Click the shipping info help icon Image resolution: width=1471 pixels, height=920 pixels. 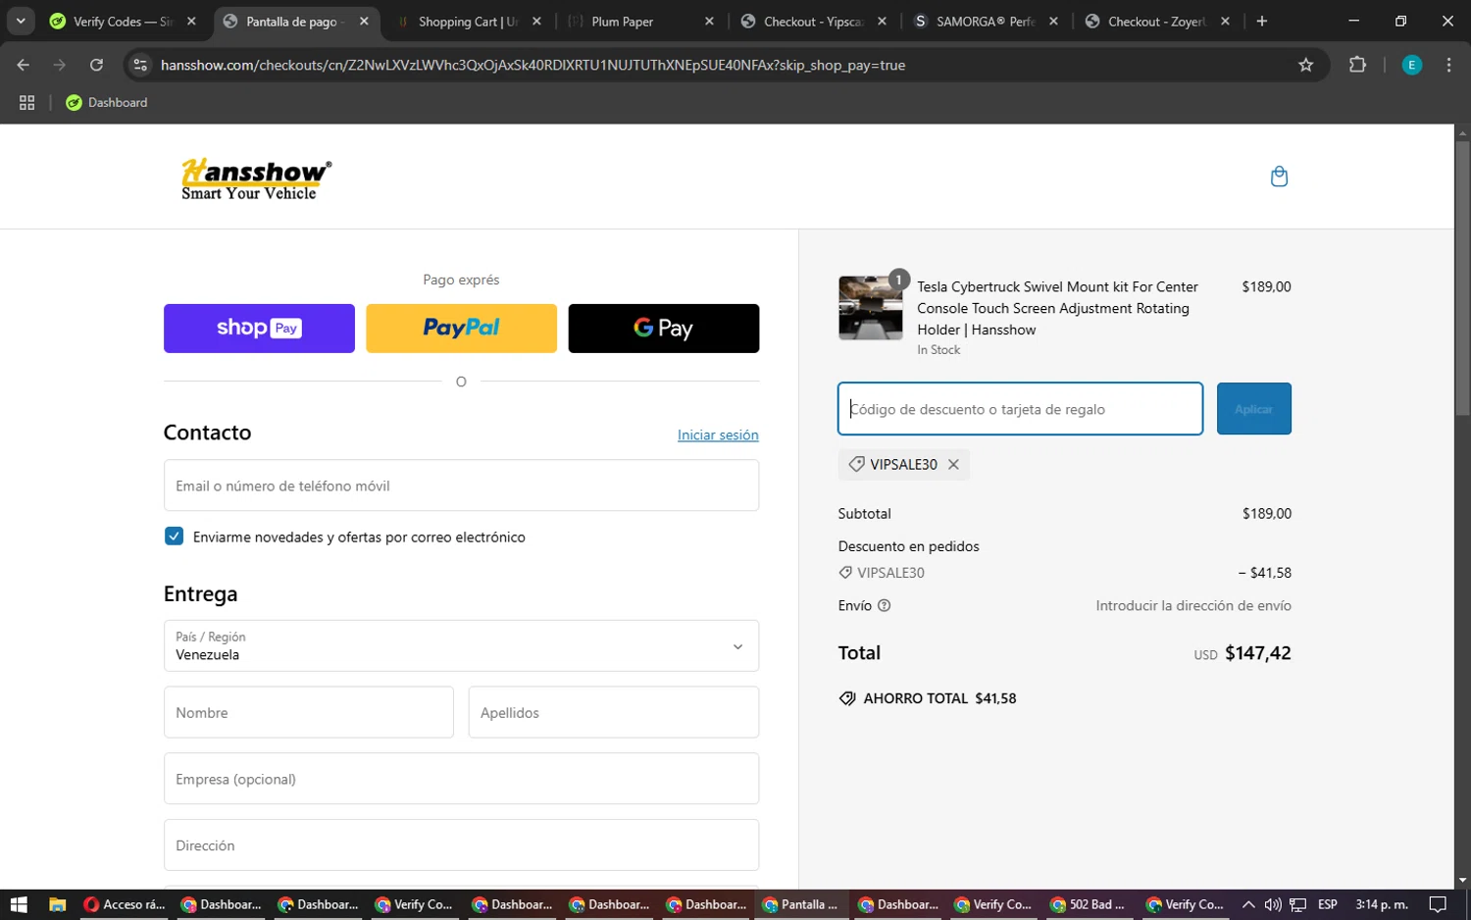pos(884,606)
